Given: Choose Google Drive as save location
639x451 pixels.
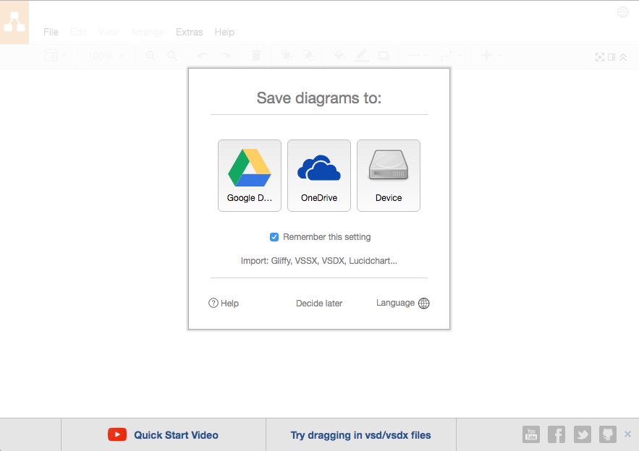Looking at the screenshot, I should pos(250,176).
